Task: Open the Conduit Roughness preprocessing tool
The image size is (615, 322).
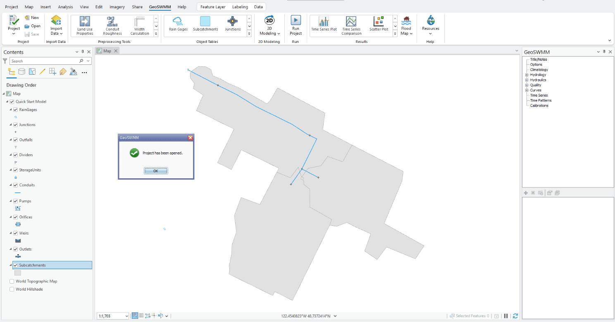Action: (x=112, y=26)
